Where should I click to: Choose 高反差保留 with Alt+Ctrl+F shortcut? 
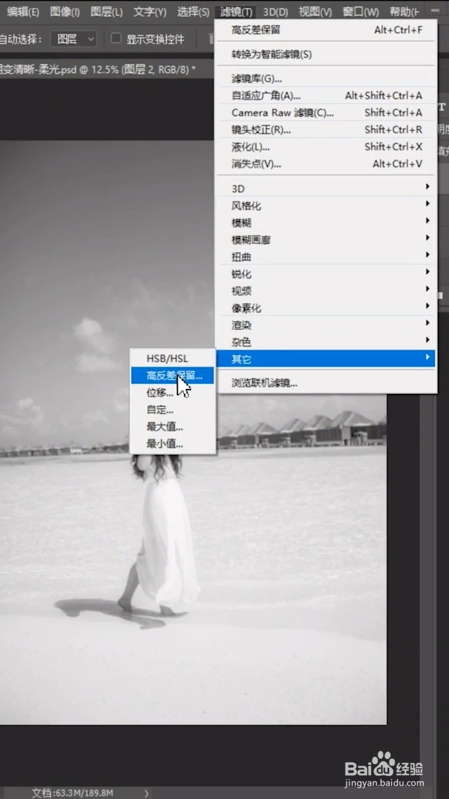[x=326, y=30]
